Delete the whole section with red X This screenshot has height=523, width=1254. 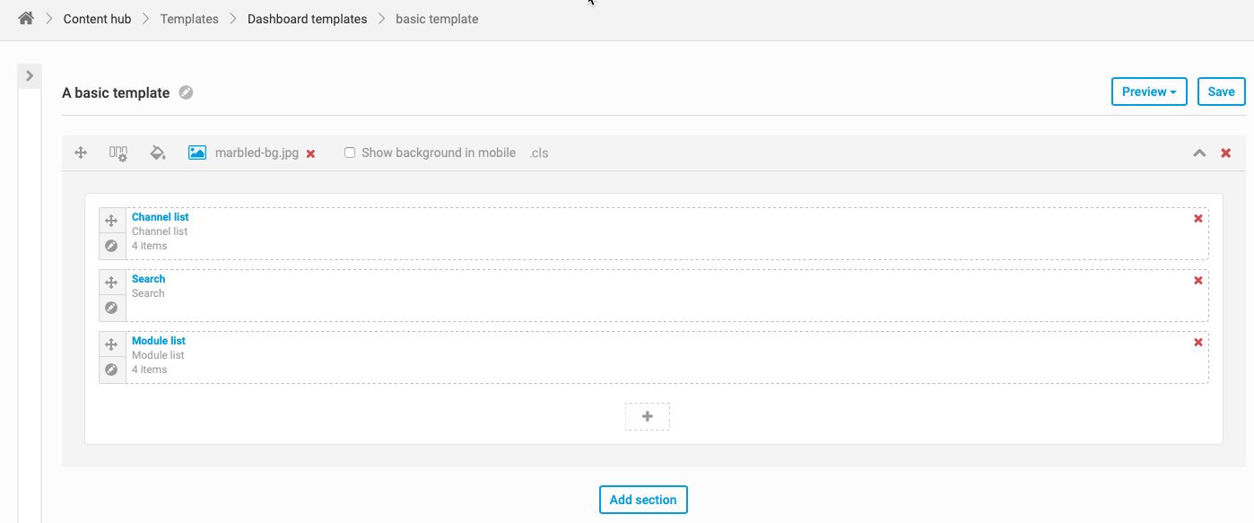[1226, 153]
